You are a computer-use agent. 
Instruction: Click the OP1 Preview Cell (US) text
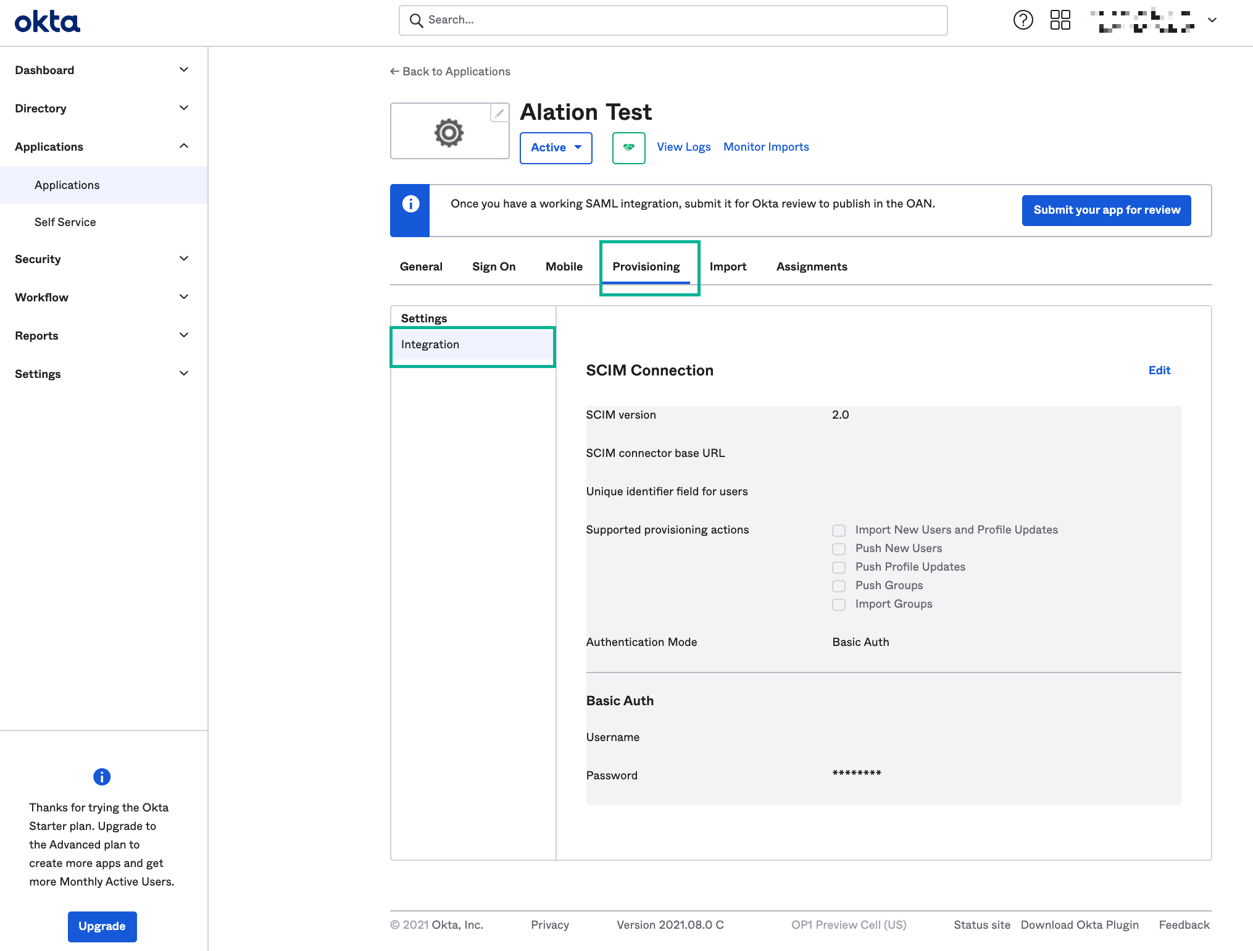849,925
